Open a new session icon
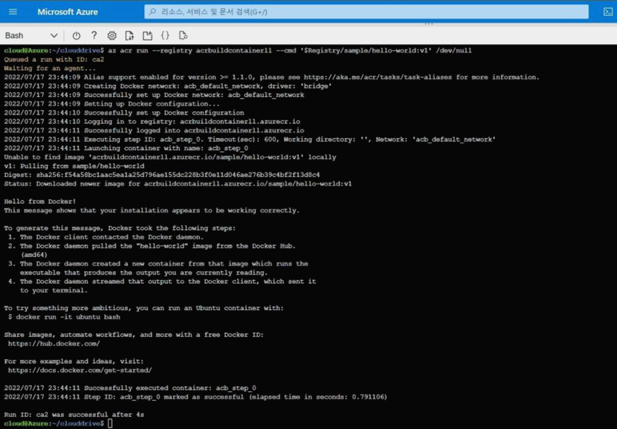The width and height of the screenshot is (617, 429). [x=147, y=35]
